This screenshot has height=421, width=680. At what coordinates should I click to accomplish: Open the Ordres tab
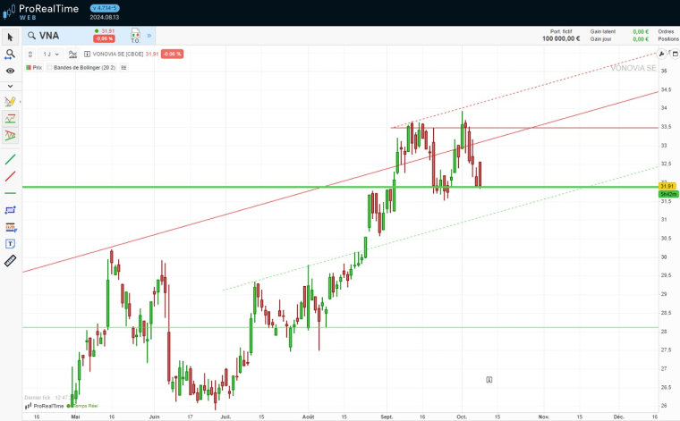(x=666, y=31)
